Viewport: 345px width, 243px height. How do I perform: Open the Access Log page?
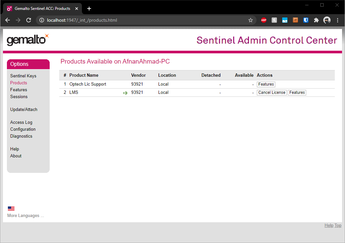21,122
